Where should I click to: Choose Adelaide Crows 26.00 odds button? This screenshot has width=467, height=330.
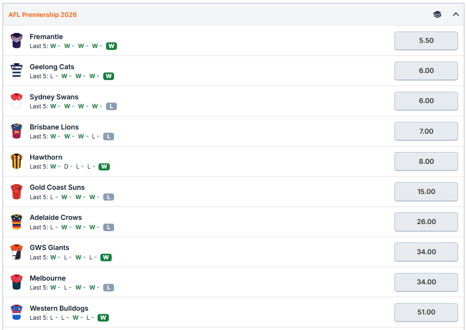tap(426, 222)
